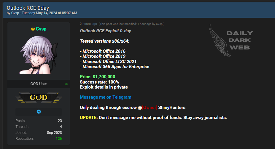Open the anime avatar image
Image resolution: width=275 pixels, height=149 pixels.
39,55
